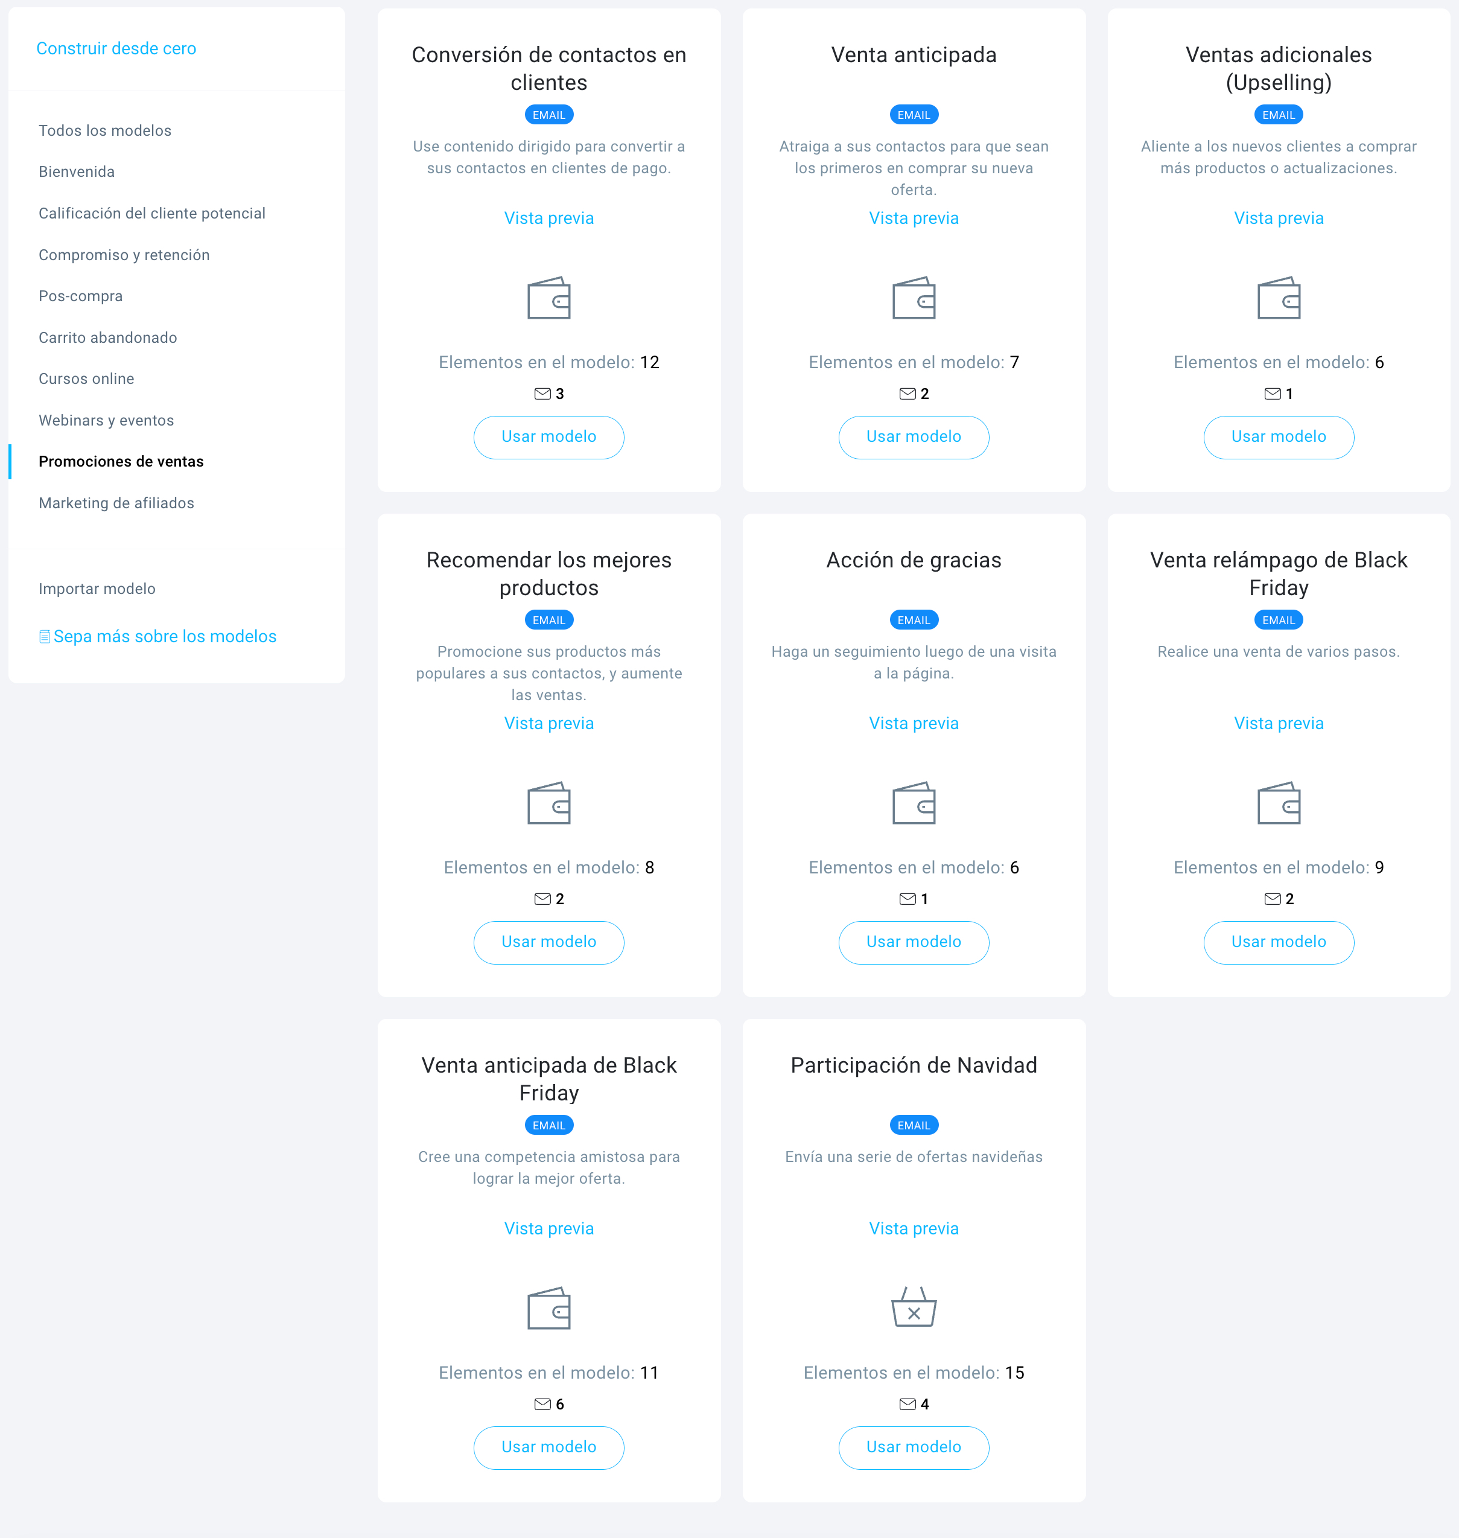
Task: Preview Venta anticipada de Black Friday template
Action: (548, 1228)
